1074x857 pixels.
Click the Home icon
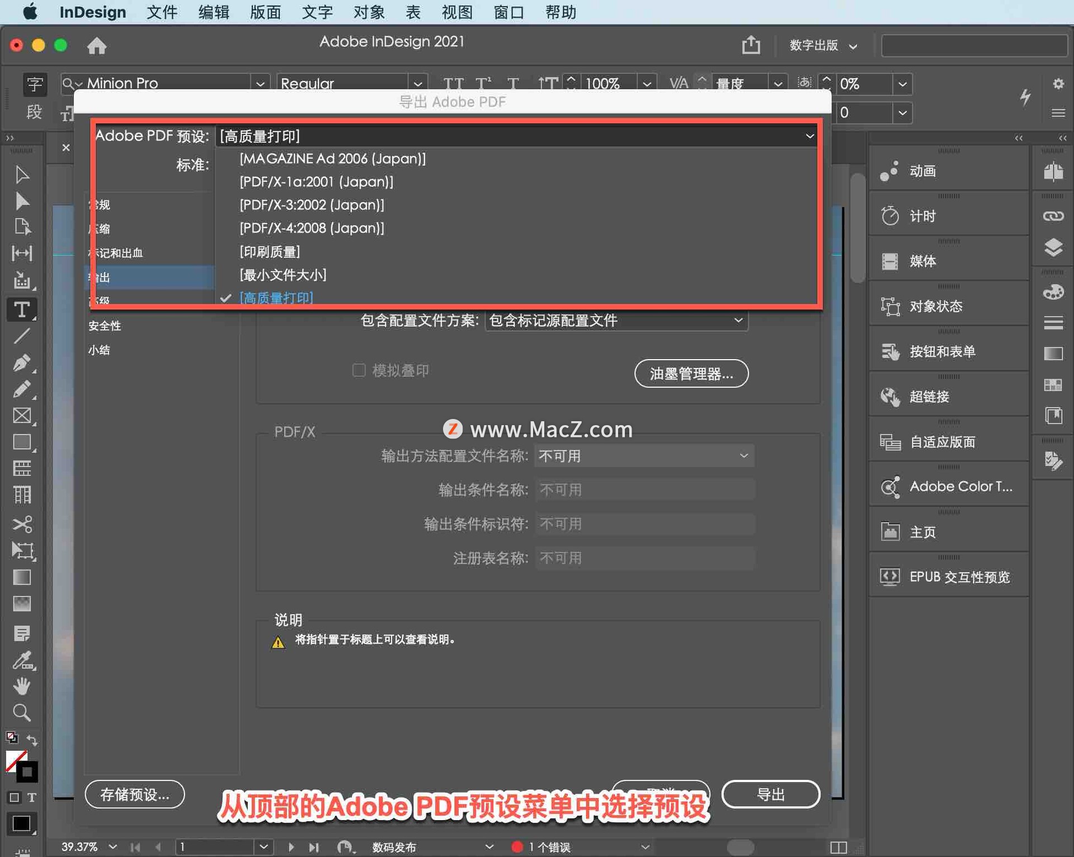(x=97, y=45)
